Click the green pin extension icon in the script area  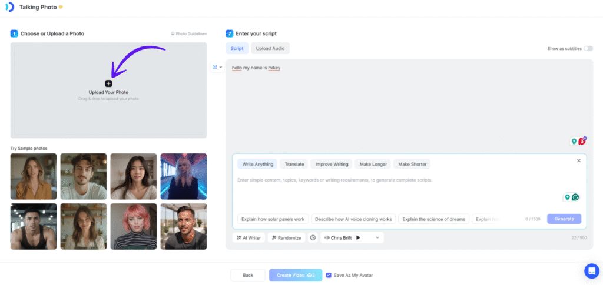click(x=574, y=141)
